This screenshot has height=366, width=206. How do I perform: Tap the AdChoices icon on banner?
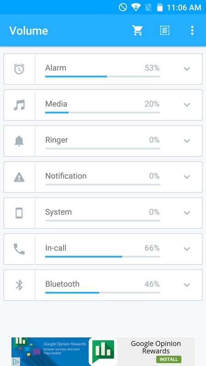pos(16,362)
